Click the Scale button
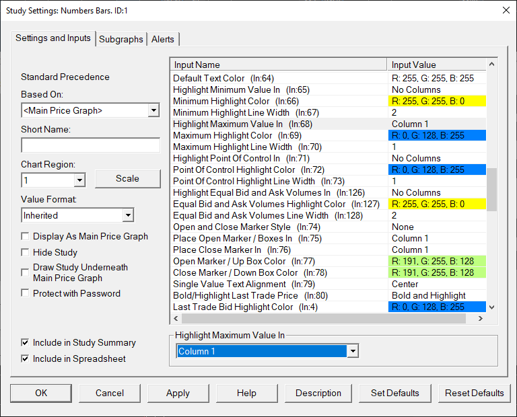517x417 pixels. pyautogui.click(x=128, y=178)
